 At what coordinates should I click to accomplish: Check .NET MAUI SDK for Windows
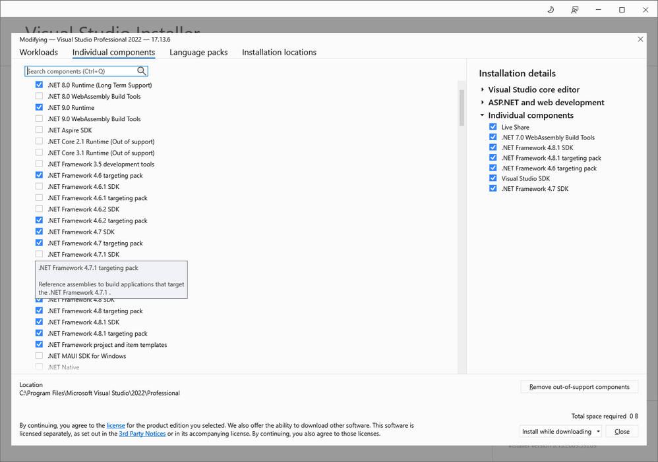click(39, 357)
